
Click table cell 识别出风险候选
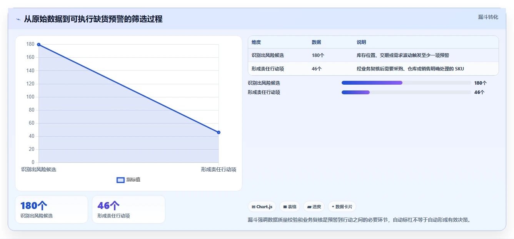tap(268, 55)
